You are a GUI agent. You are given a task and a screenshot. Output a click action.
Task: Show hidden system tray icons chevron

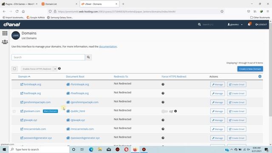click(x=232, y=149)
